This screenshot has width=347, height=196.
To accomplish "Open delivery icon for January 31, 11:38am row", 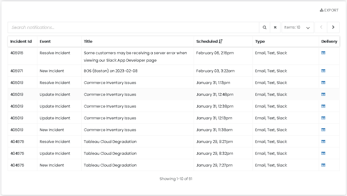I will point(323,130).
